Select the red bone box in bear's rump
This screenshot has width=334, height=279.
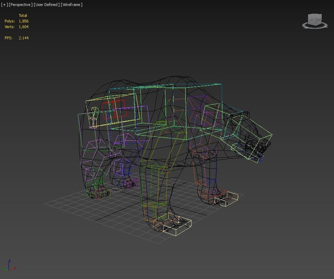click(x=114, y=109)
